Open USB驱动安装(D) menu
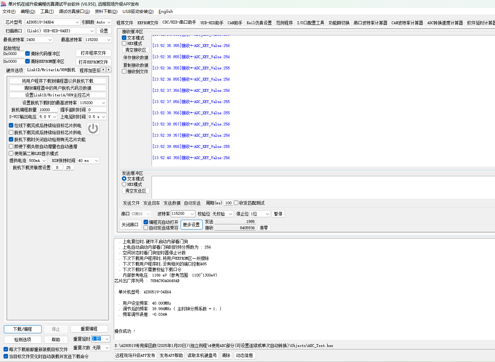The width and height of the screenshot is (495, 362). (x=138, y=12)
